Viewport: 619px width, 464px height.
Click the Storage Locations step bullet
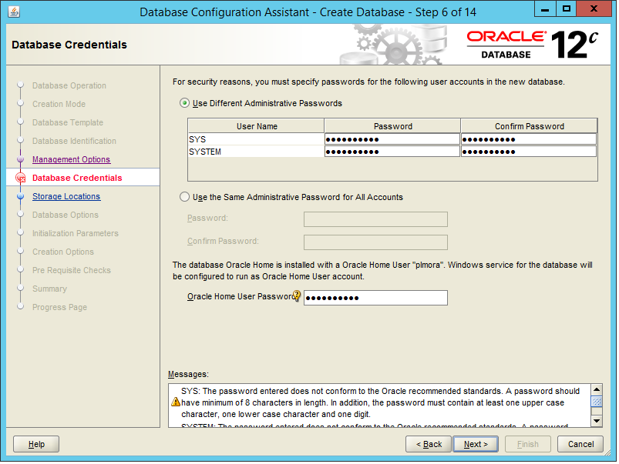tap(21, 196)
